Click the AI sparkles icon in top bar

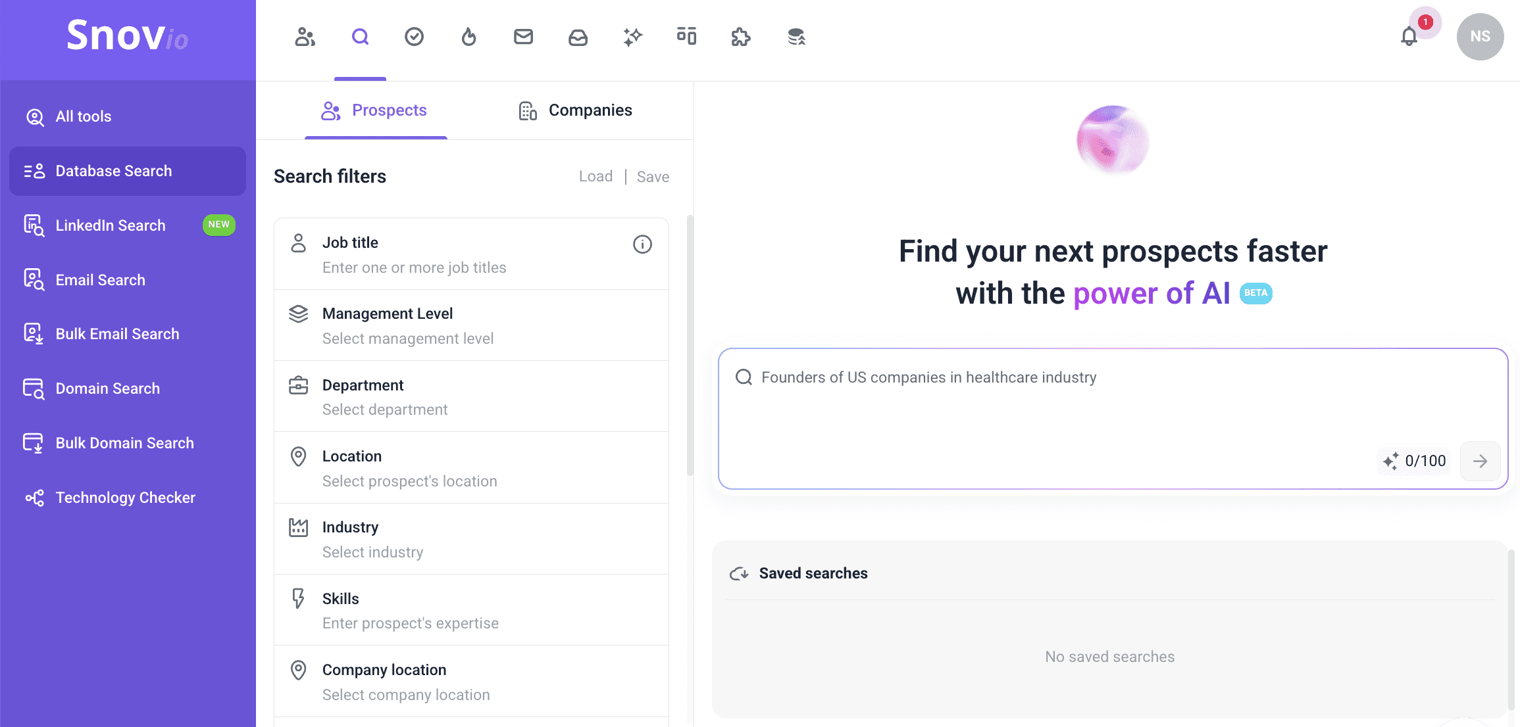pyautogui.click(x=632, y=37)
